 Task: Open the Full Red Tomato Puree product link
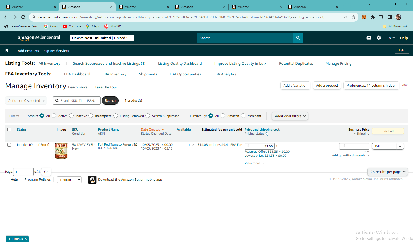pos(118,144)
